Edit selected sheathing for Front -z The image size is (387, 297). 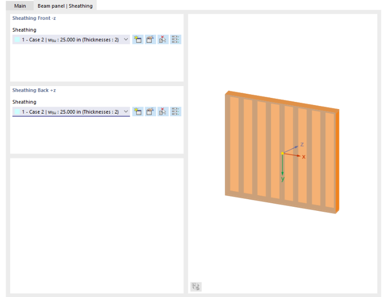coord(150,40)
